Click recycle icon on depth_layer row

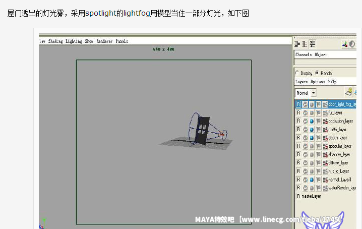tap(305, 138)
